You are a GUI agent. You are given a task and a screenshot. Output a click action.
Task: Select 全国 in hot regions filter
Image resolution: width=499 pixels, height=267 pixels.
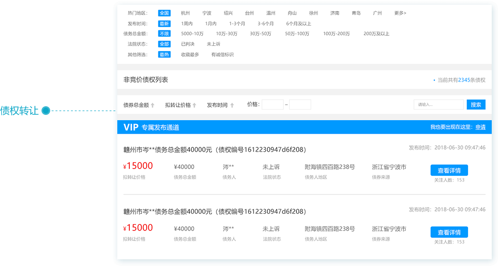164,13
